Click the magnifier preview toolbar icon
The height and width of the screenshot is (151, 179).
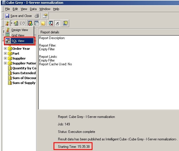(51, 23)
